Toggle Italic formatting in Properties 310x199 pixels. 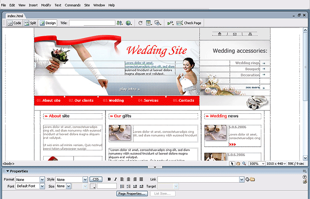pyautogui.click(x=116, y=179)
